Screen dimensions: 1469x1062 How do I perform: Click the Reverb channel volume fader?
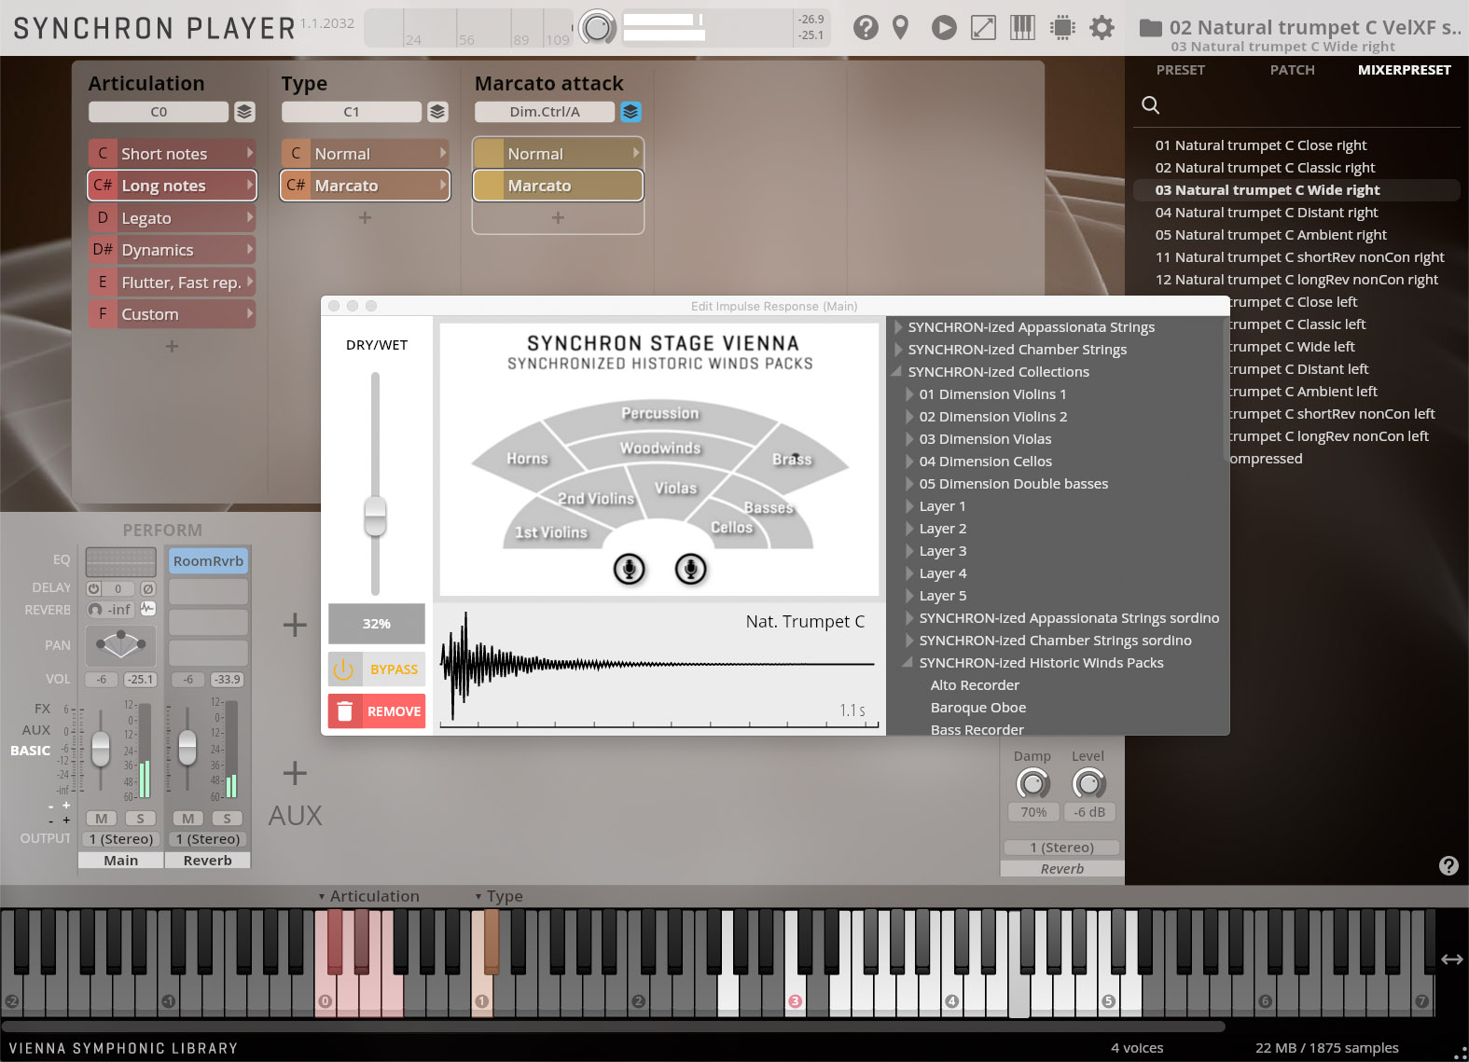coord(187,746)
